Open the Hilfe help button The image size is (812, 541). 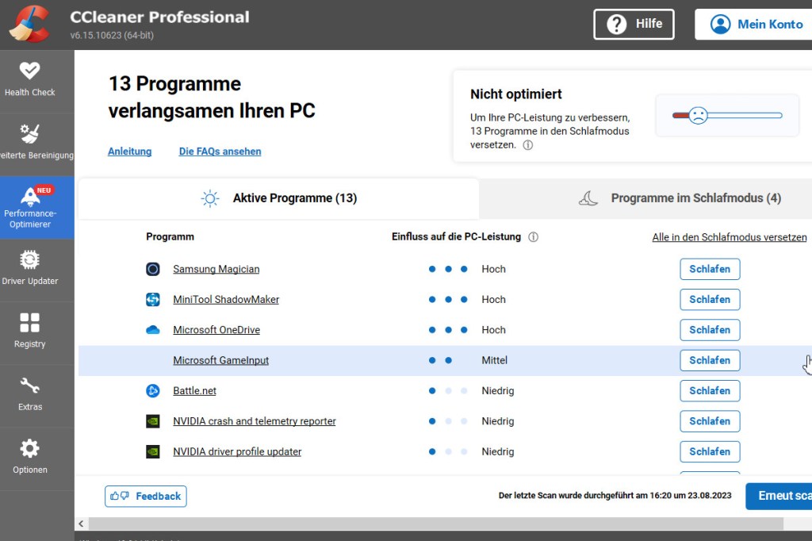pos(634,24)
